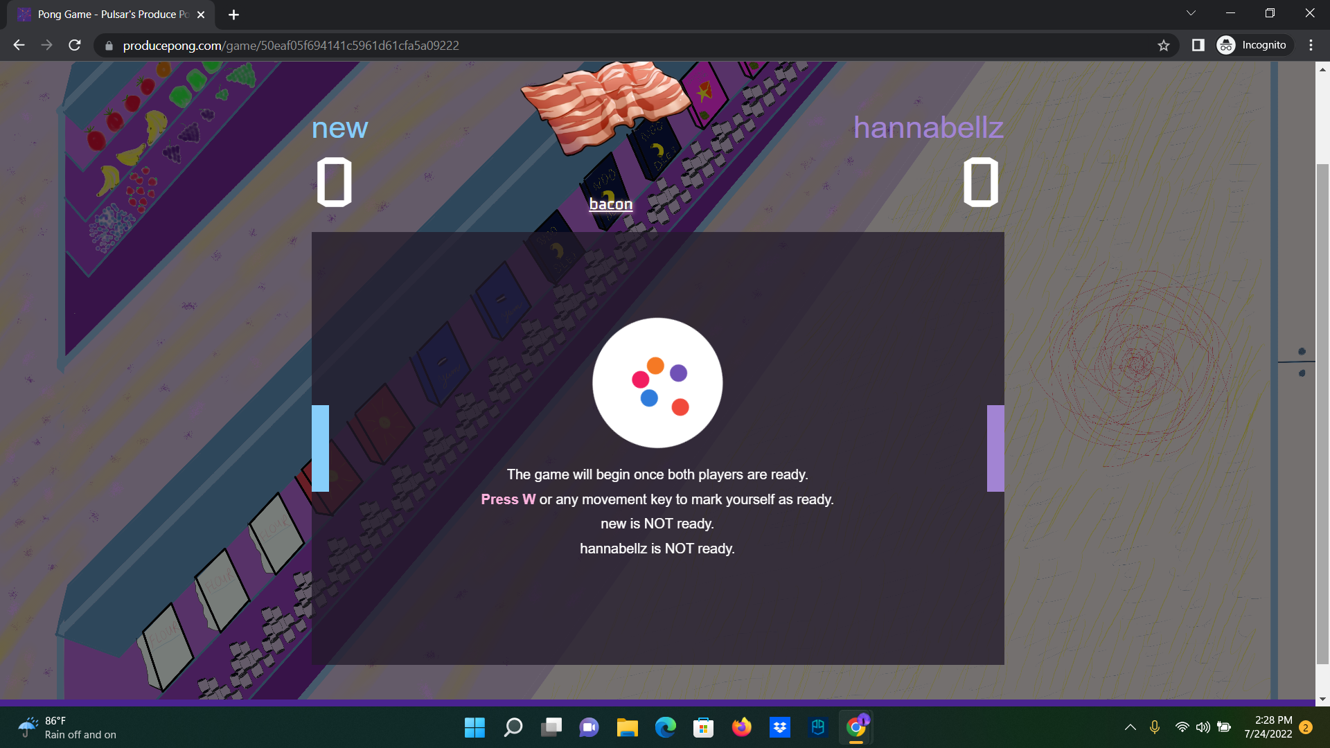Click the 'new is NOT ready.' status line
Screen dimensions: 1330x748
(657, 524)
